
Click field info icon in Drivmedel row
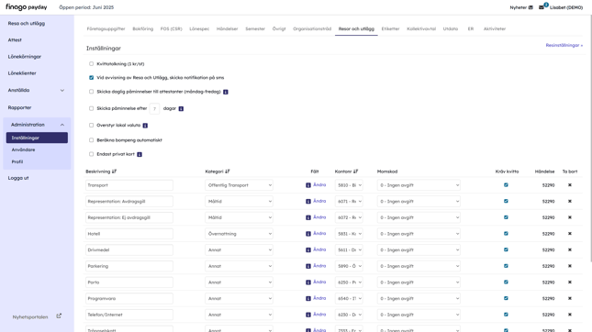click(x=308, y=250)
